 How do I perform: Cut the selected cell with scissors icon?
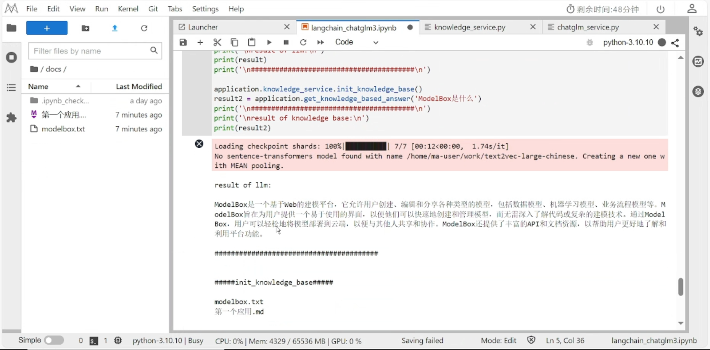coord(217,42)
